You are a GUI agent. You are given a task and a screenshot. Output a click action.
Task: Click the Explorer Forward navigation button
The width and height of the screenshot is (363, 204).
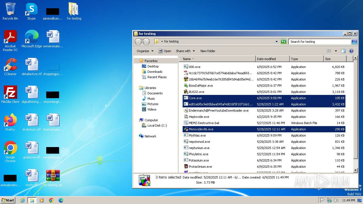(146, 42)
